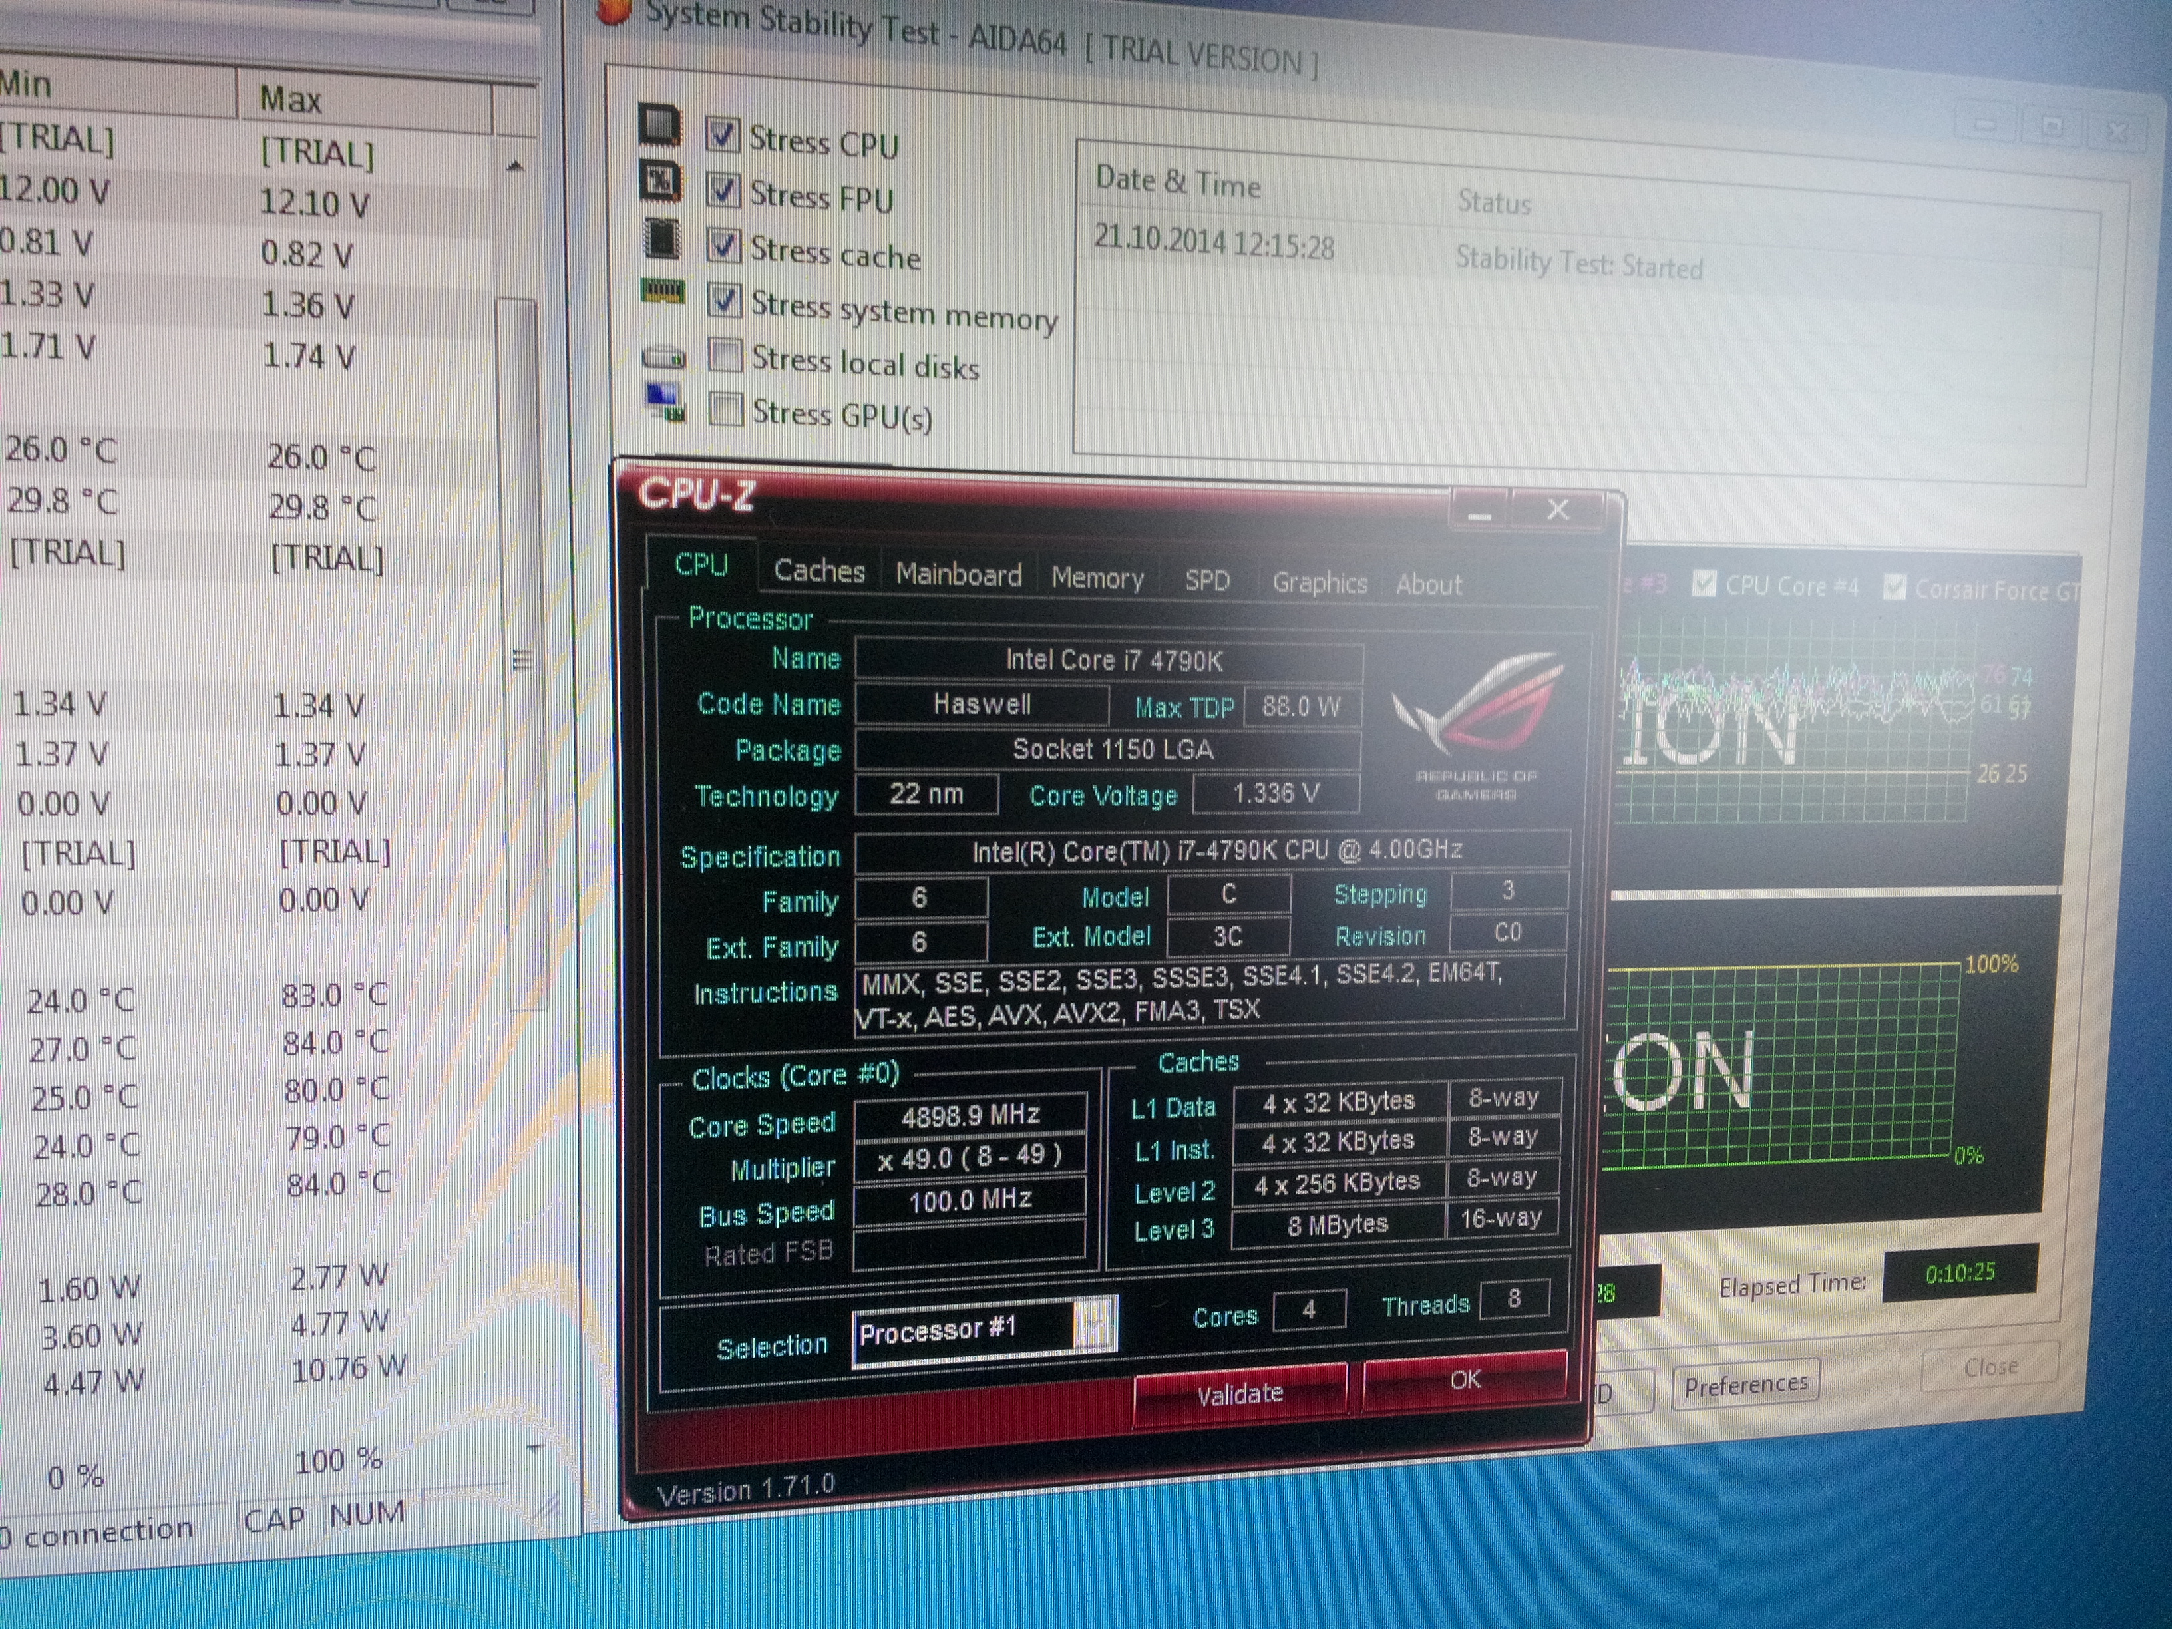Click the Max voltage value 12.10 V

[313, 203]
